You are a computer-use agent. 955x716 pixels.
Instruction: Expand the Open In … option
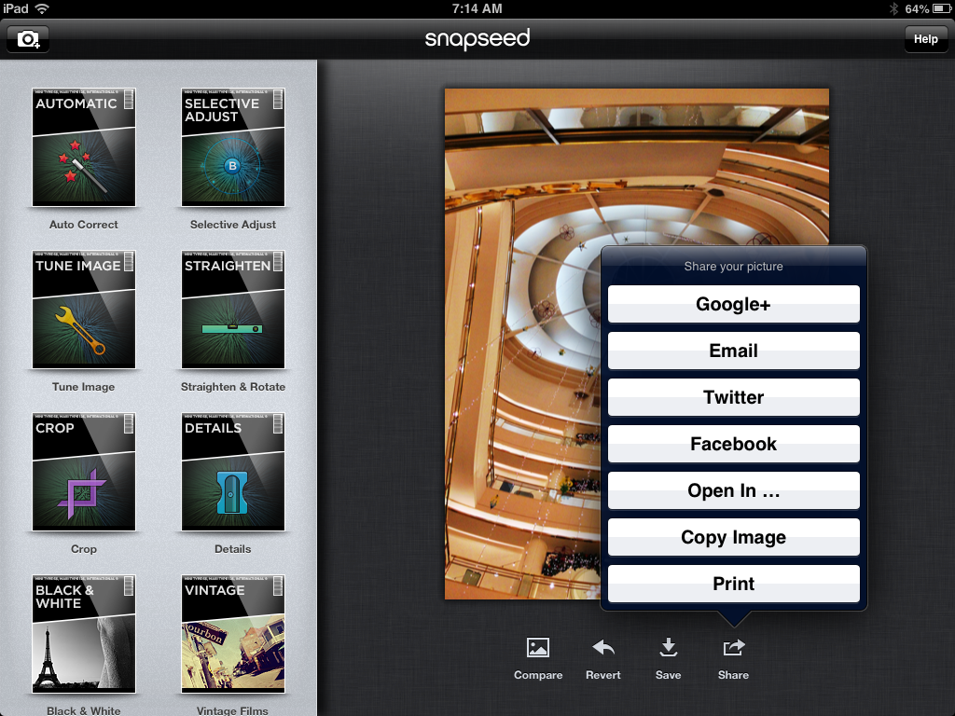(733, 490)
